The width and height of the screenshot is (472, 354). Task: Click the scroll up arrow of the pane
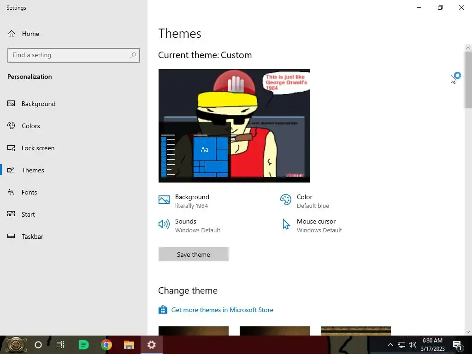click(468, 48)
